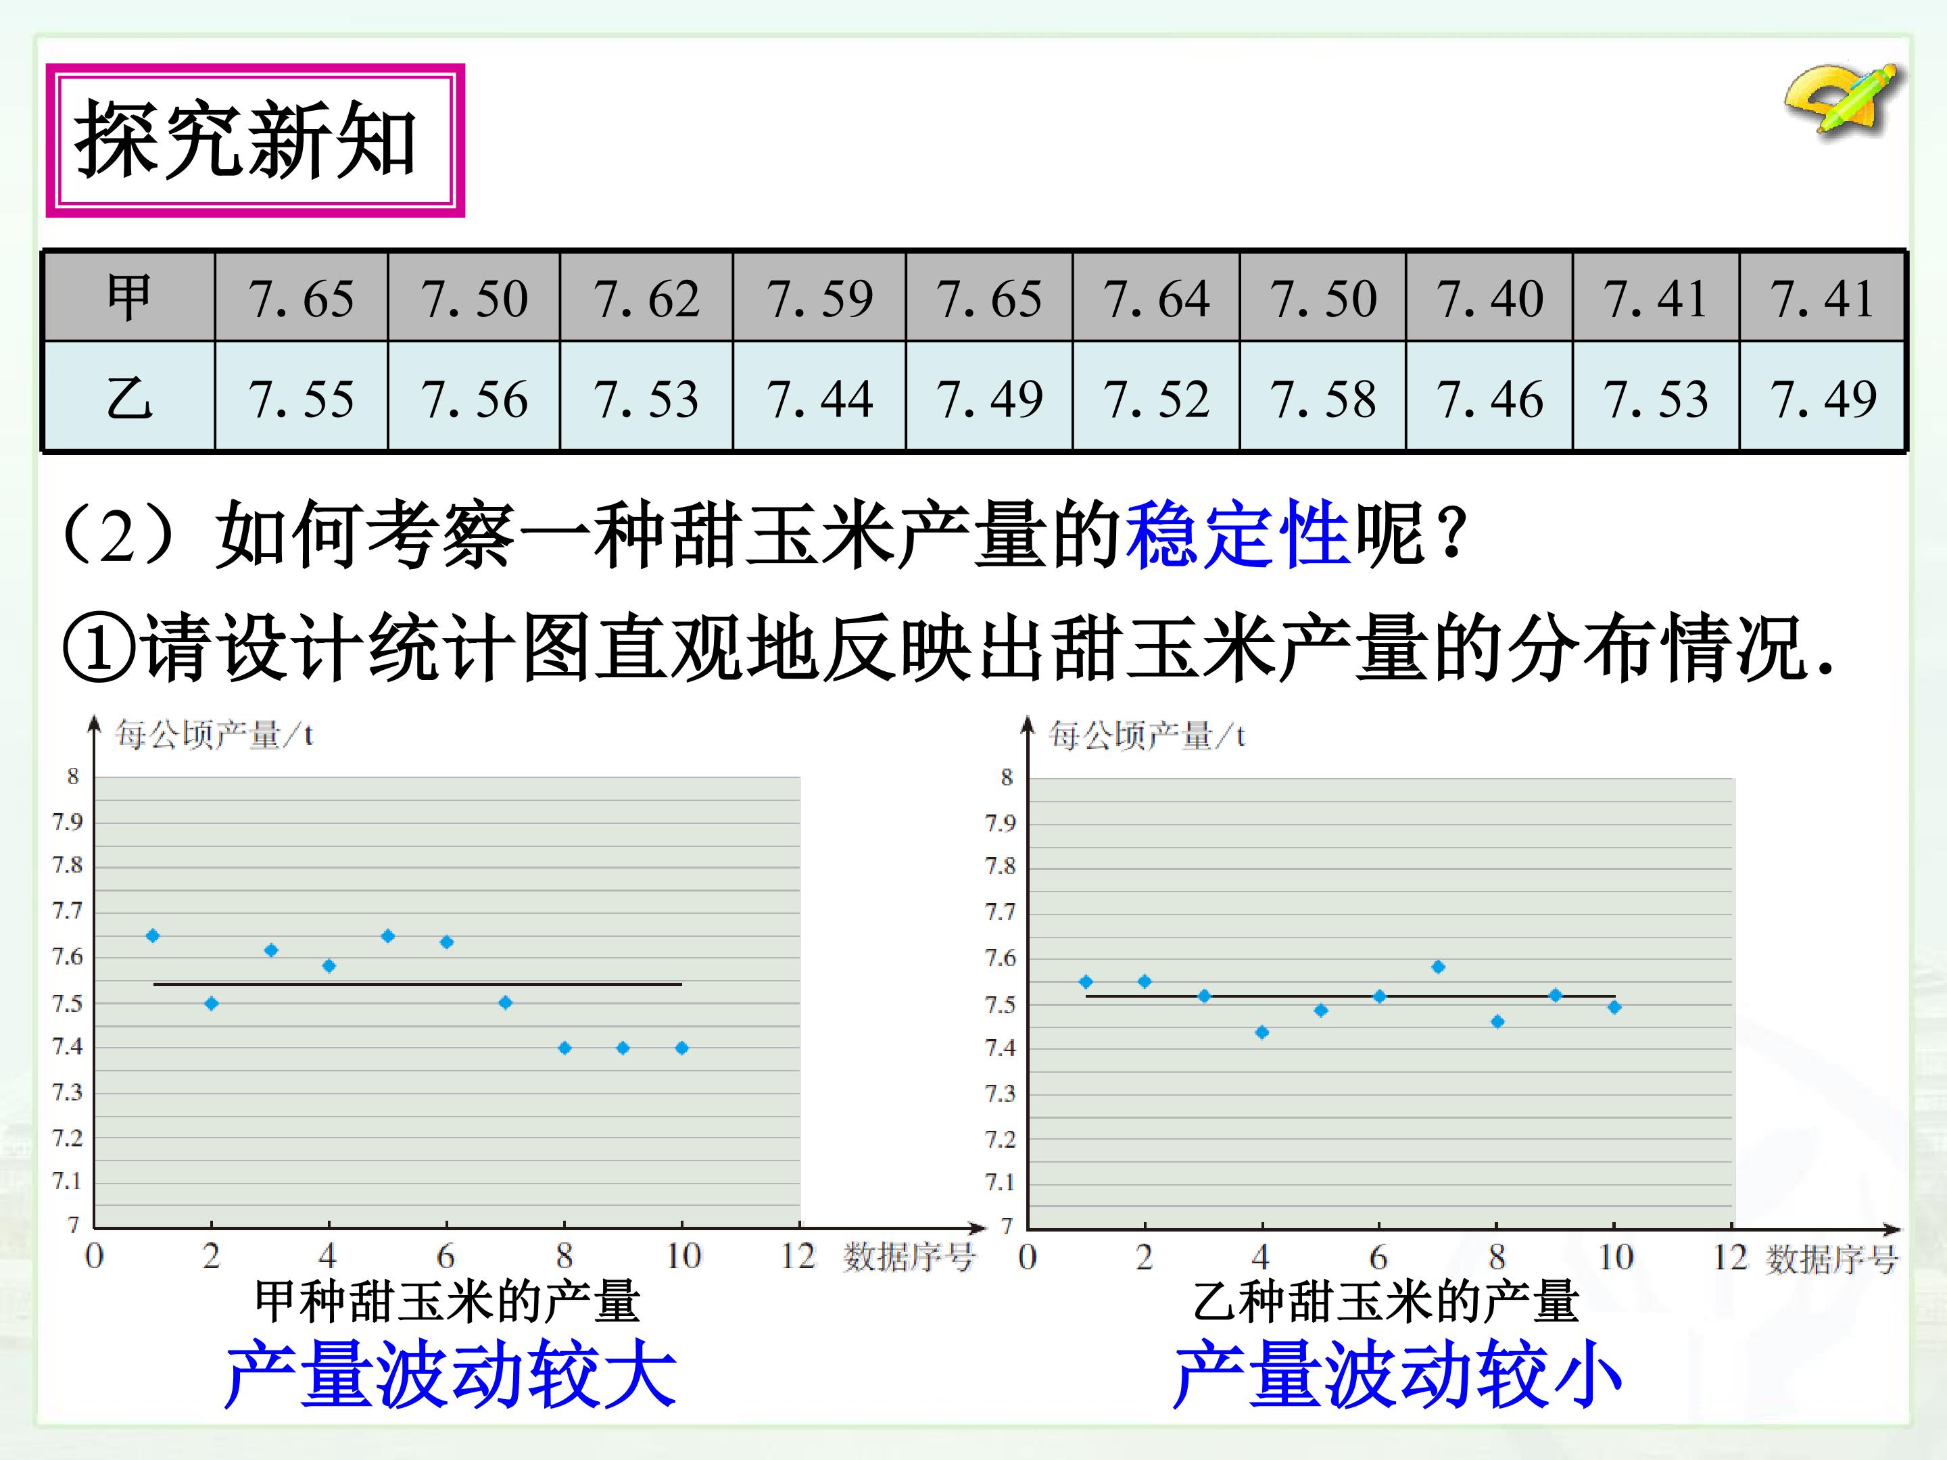Click the 每公顷产量/t axis label on left chart
The width and height of the screenshot is (1947, 1460).
(214, 734)
